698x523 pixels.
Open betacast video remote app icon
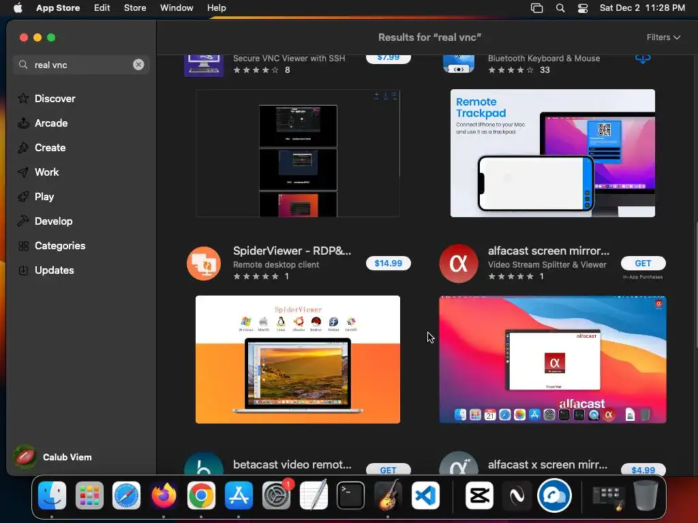(x=204, y=463)
